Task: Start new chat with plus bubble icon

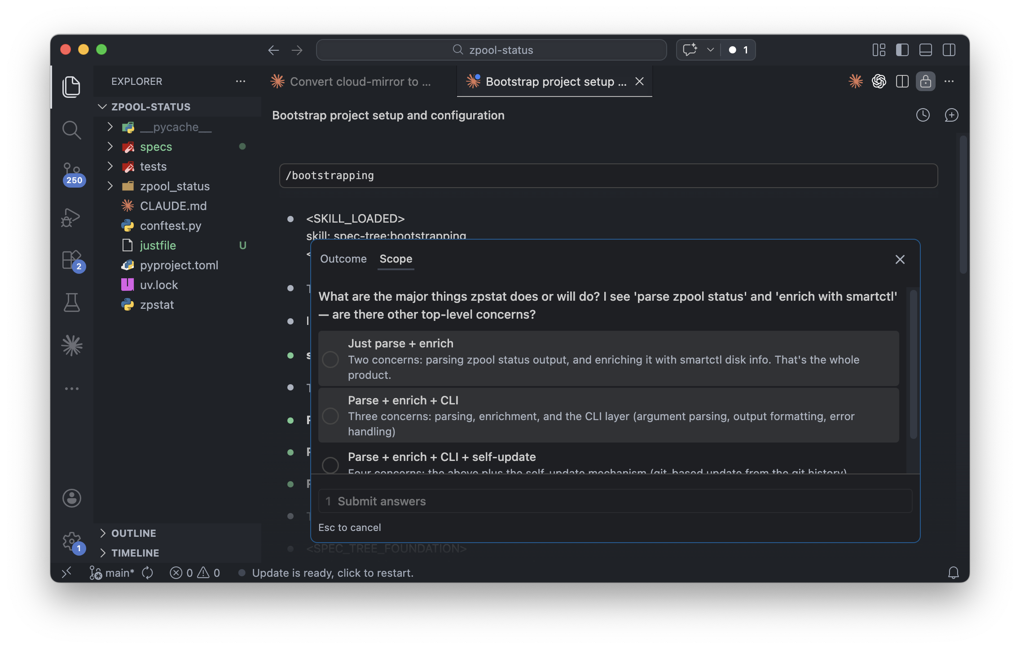Action: [x=951, y=115]
